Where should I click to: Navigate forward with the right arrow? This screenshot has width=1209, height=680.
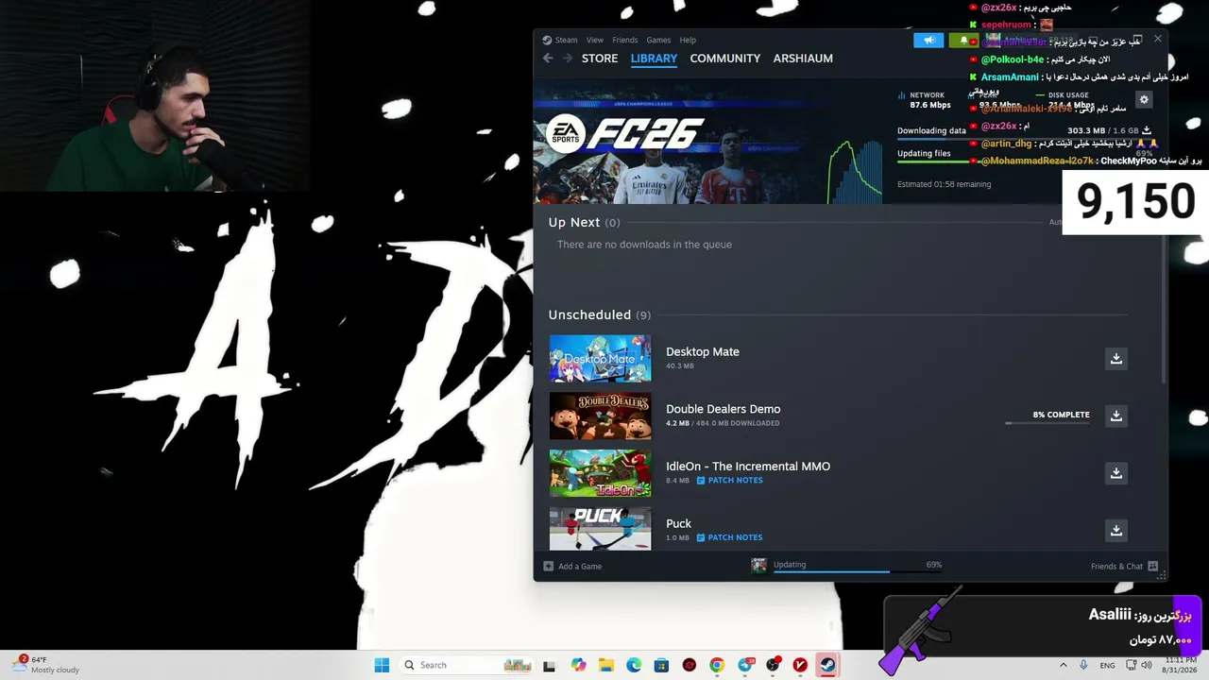567,59
